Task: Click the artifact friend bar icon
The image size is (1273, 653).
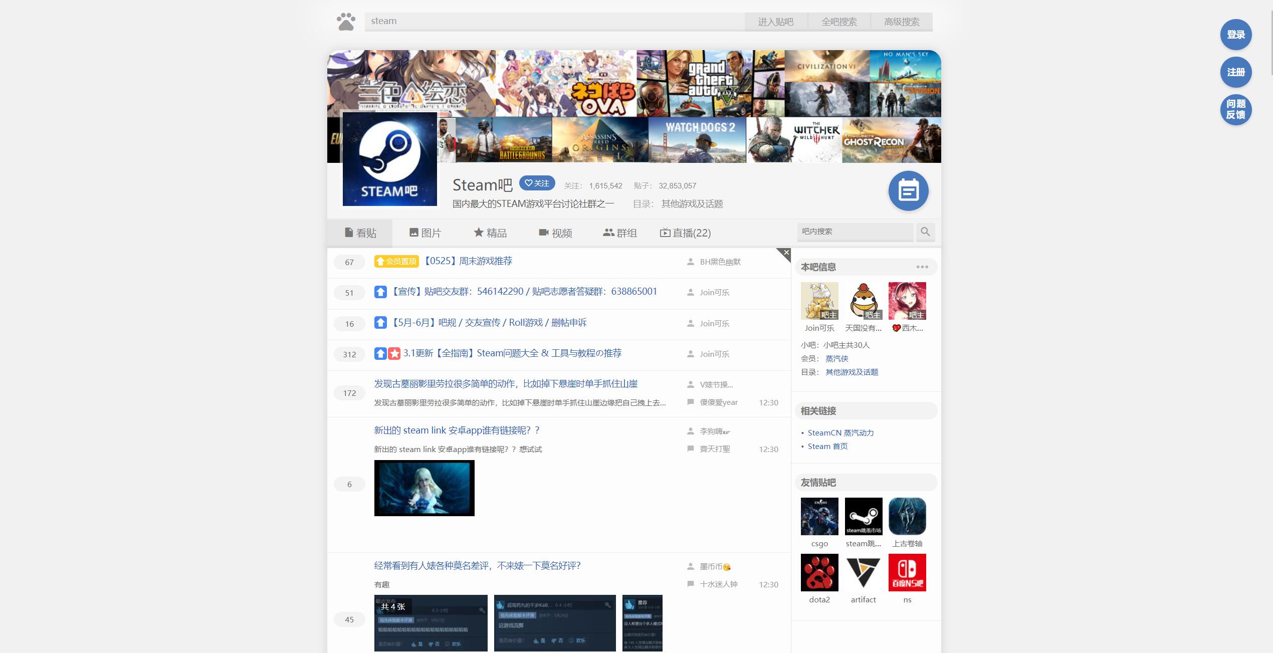Action: 864,572
